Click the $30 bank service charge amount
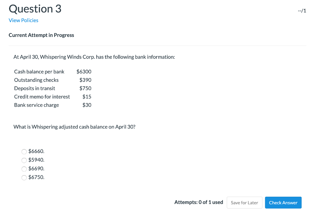 click(87, 105)
